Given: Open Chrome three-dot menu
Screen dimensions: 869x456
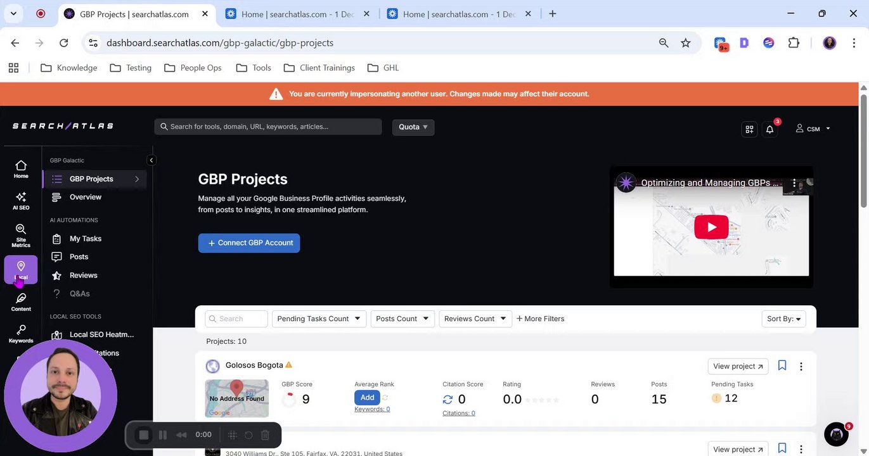Looking at the screenshot, I should [x=853, y=42].
